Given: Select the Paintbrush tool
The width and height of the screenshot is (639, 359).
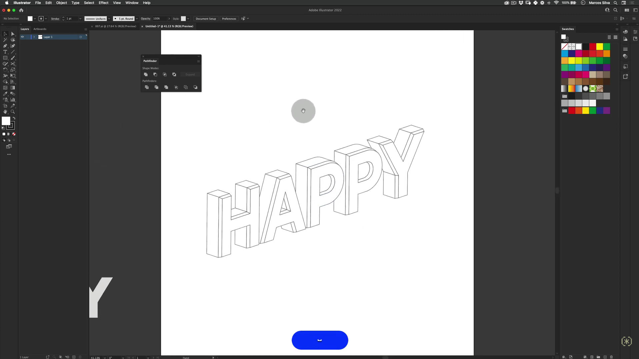Looking at the screenshot, I should coord(13,58).
